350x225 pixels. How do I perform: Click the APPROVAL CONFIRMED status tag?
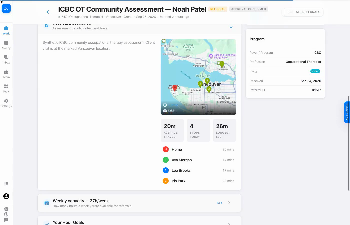point(249,9)
